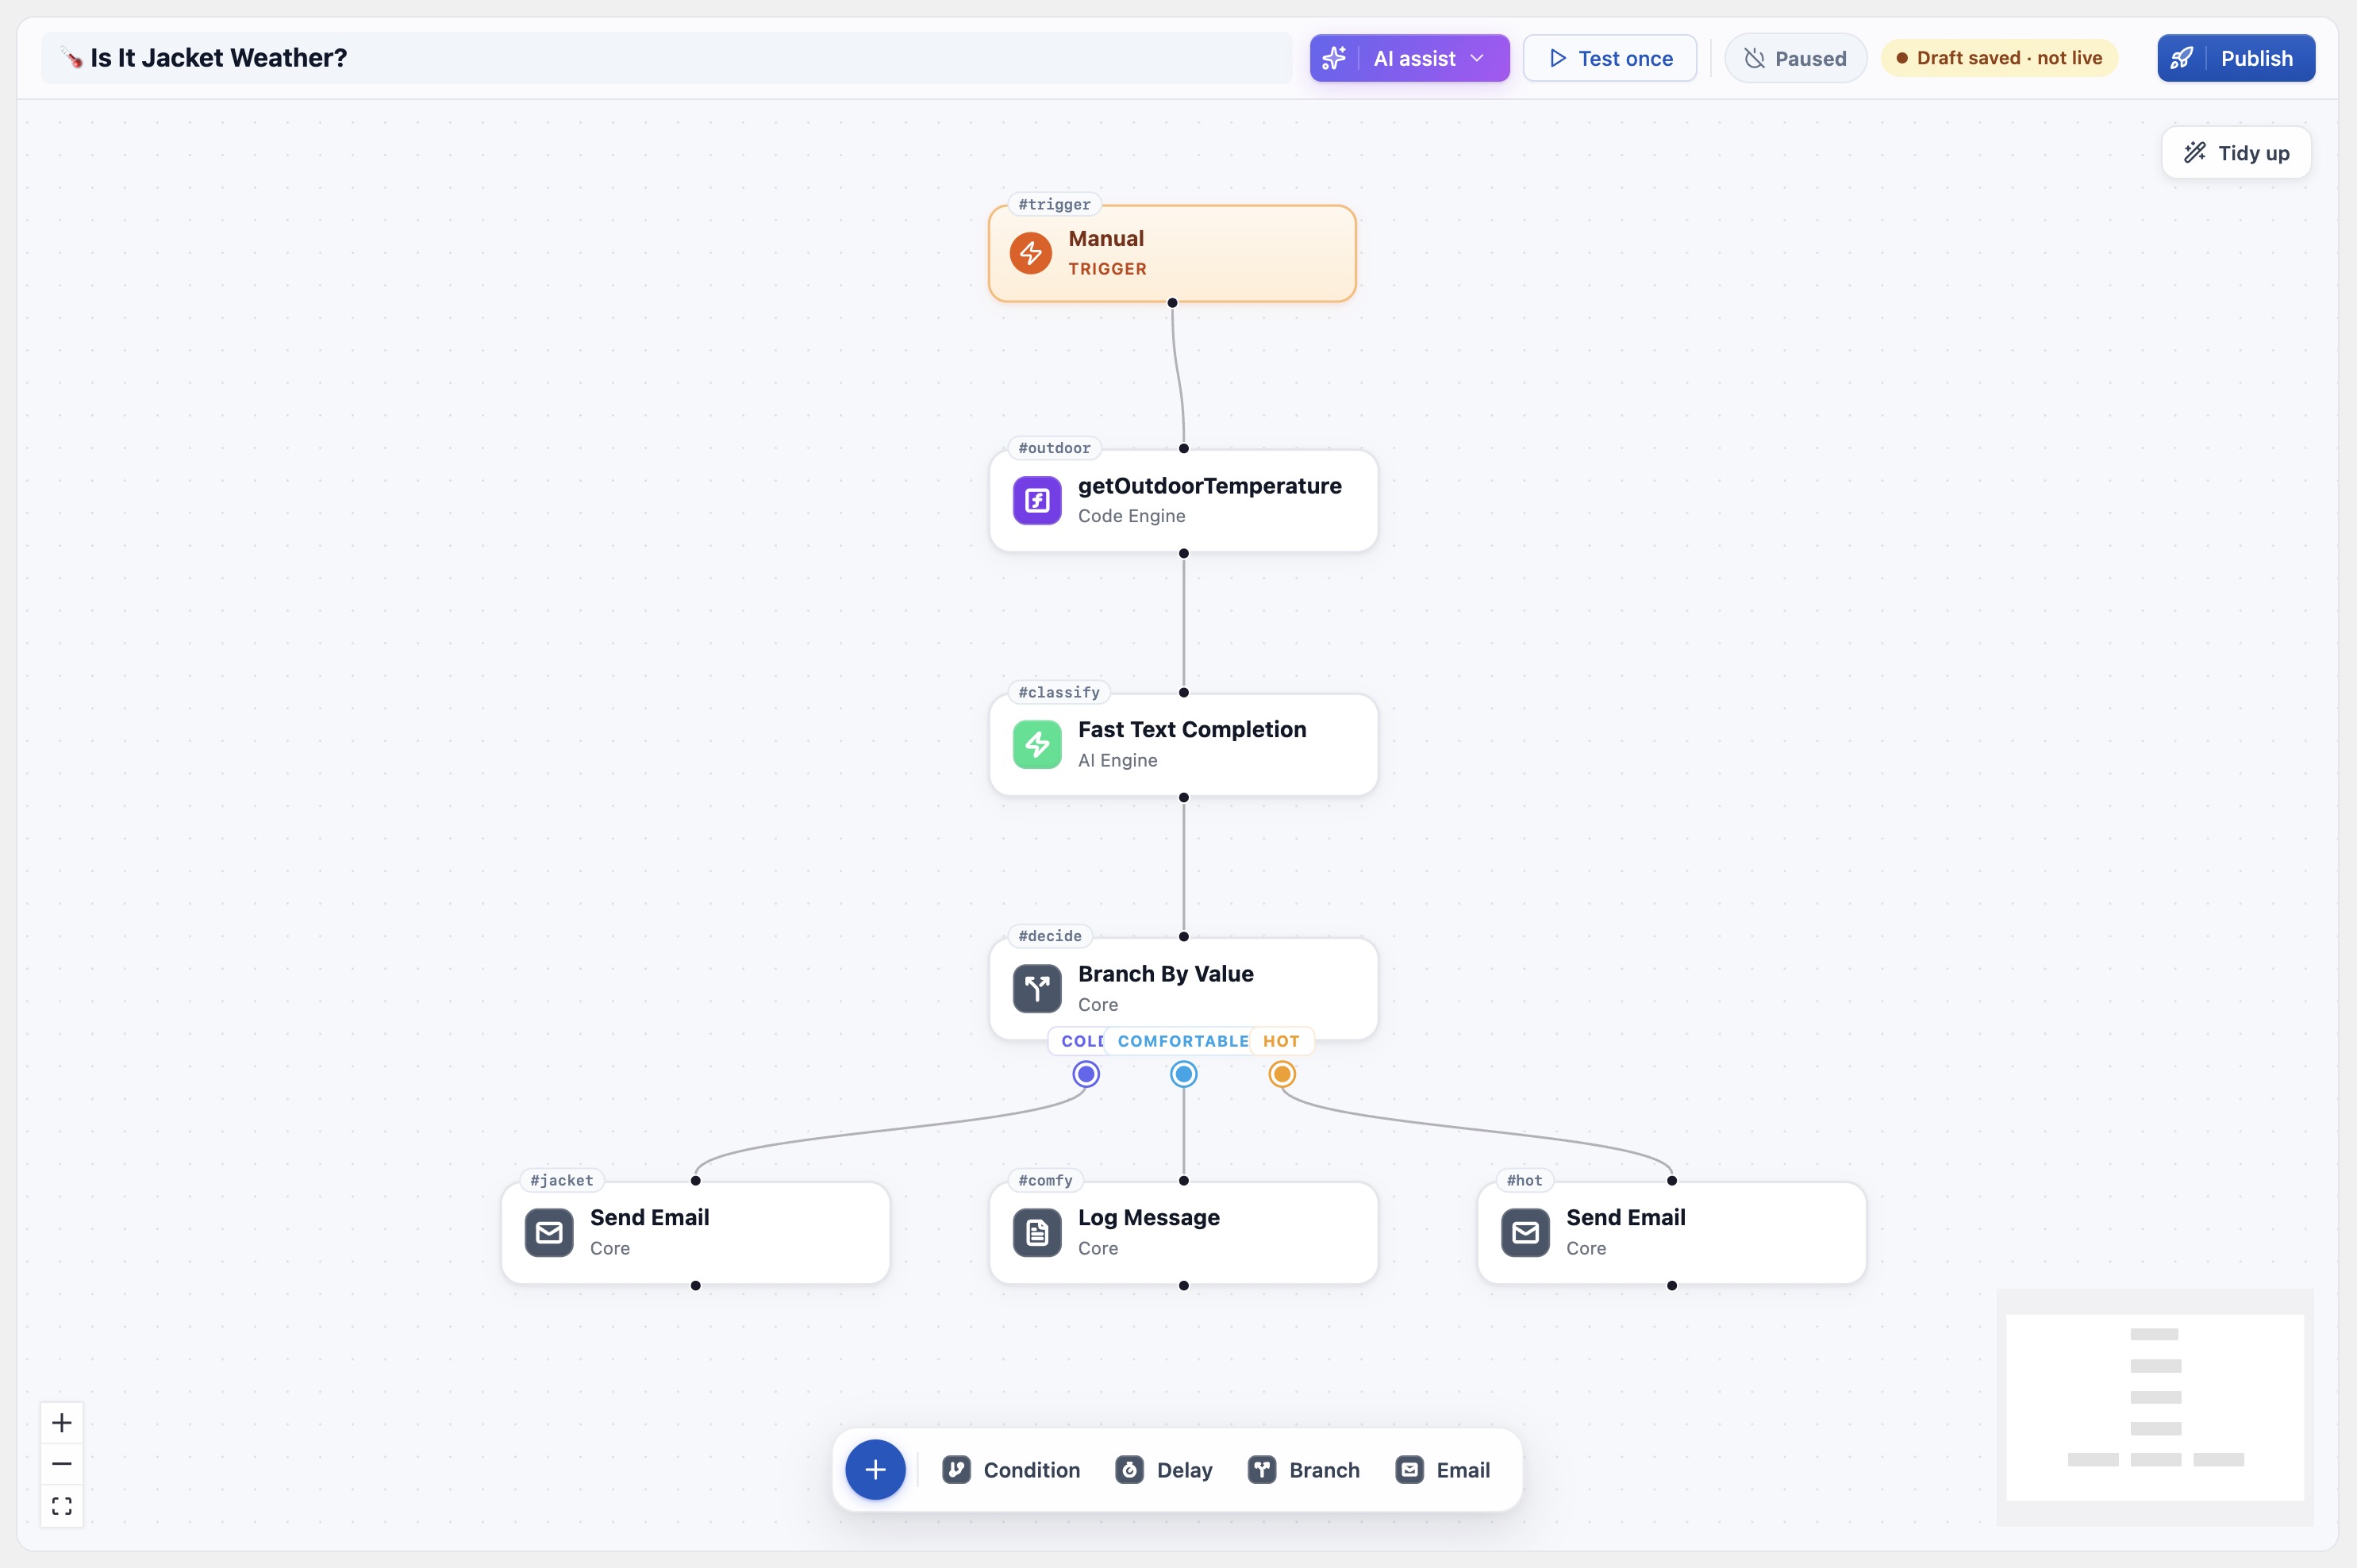2357x1568 pixels.
Task: Click the Tidy up button
Action: pos(2236,152)
